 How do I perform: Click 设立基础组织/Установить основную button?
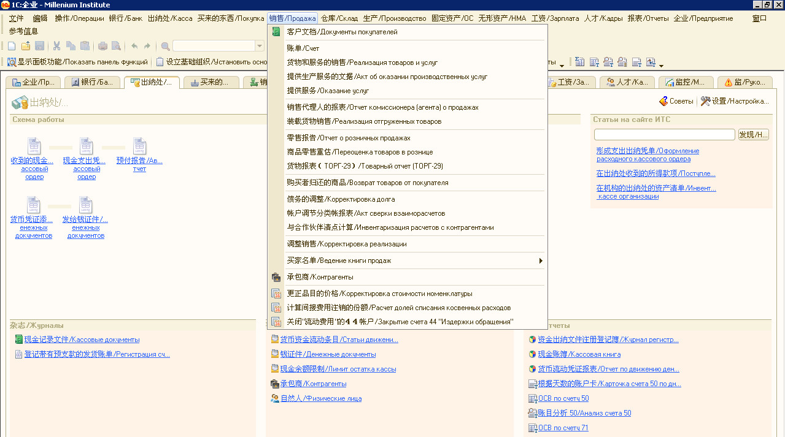212,62
